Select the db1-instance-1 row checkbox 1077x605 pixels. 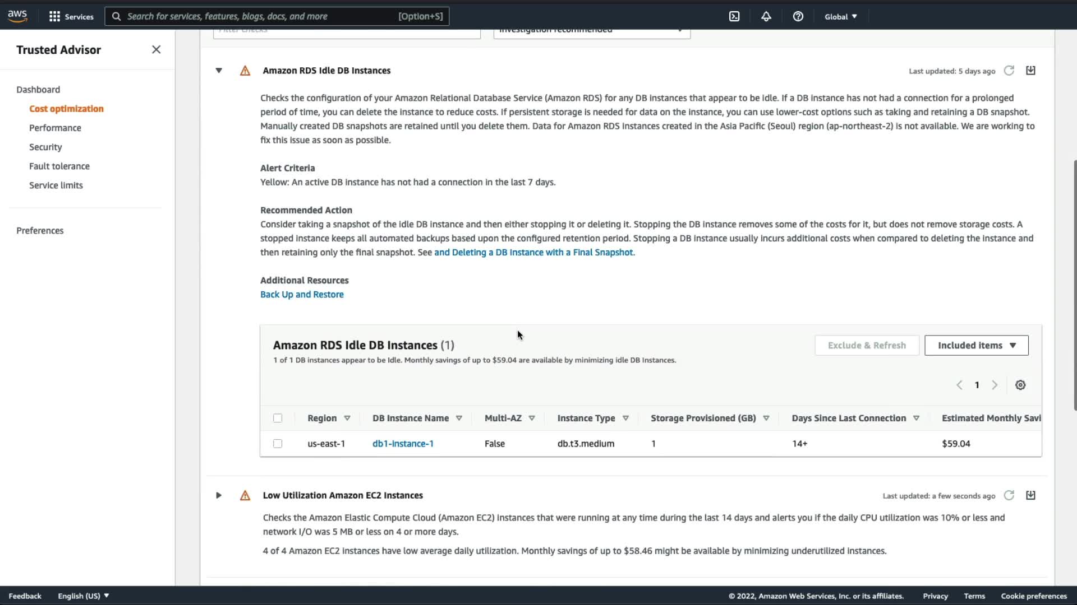click(278, 444)
